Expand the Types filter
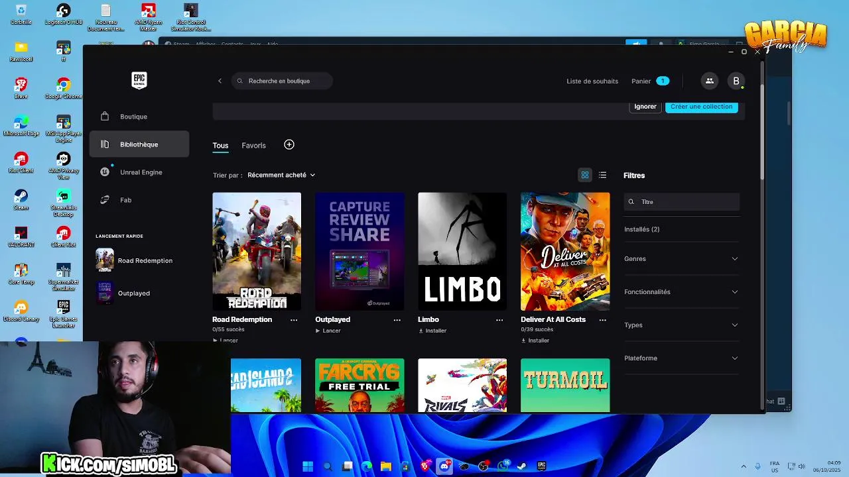 (x=681, y=325)
